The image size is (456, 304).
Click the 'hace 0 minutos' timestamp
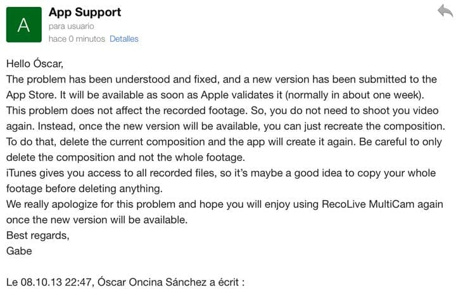click(76, 39)
